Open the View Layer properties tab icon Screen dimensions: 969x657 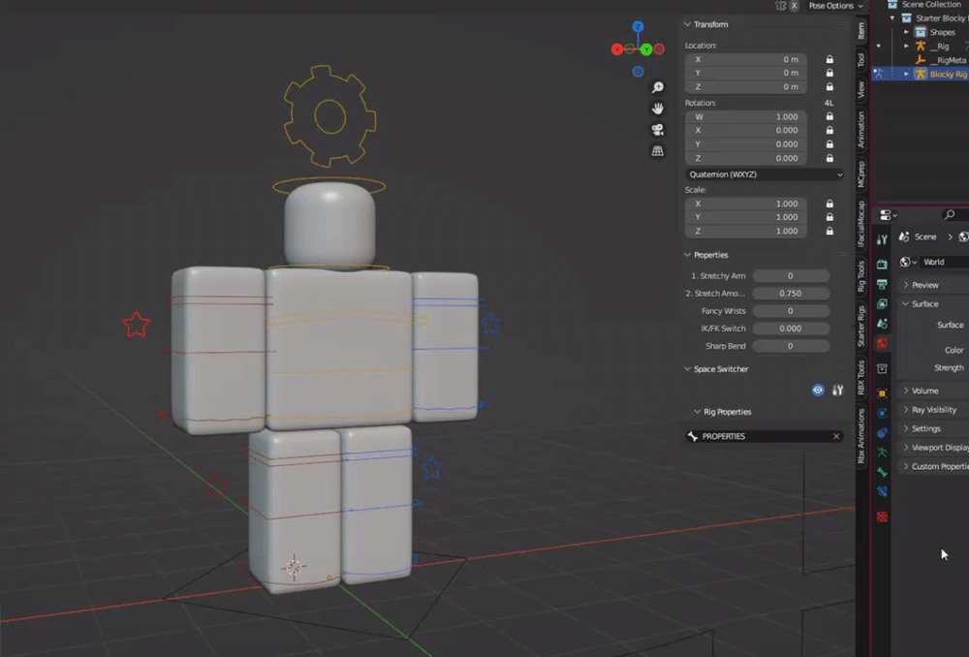[882, 303]
